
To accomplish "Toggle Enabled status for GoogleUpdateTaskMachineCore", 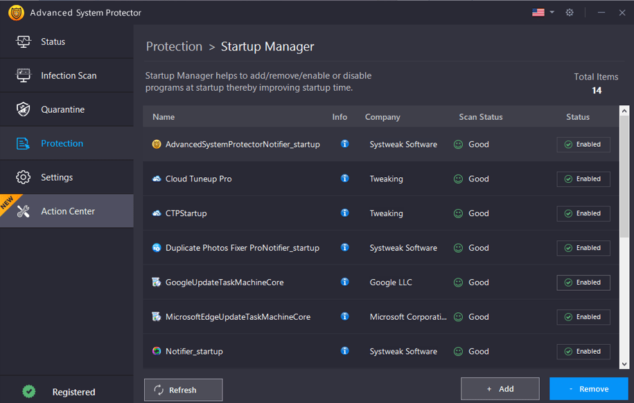I will click(x=583, y=282).
